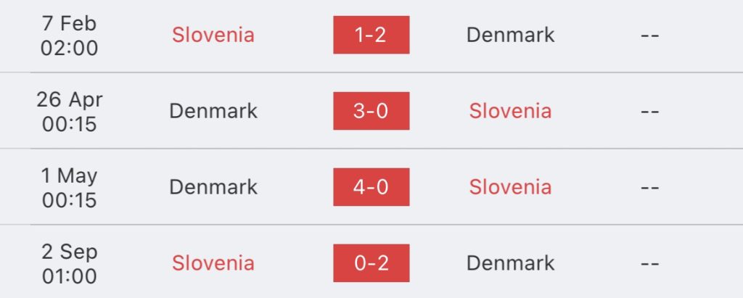Select Denmark in the 1 May row
The height and width of the screenshot is (298, 743).
tap(213, 186)
